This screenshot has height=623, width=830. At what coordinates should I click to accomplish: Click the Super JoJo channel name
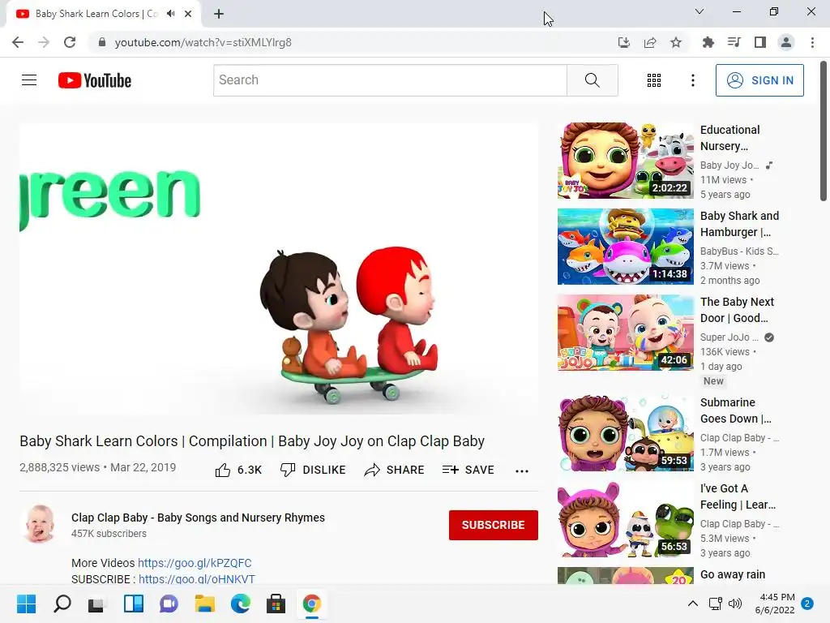click(729, 337)
